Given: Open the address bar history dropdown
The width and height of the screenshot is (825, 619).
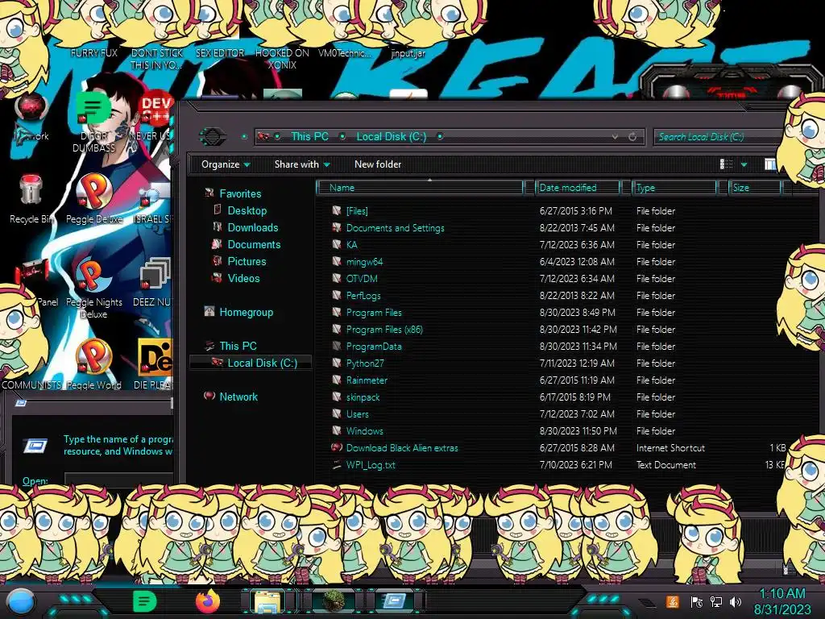Looking at the screenshot, I should (x=615, y=137).
